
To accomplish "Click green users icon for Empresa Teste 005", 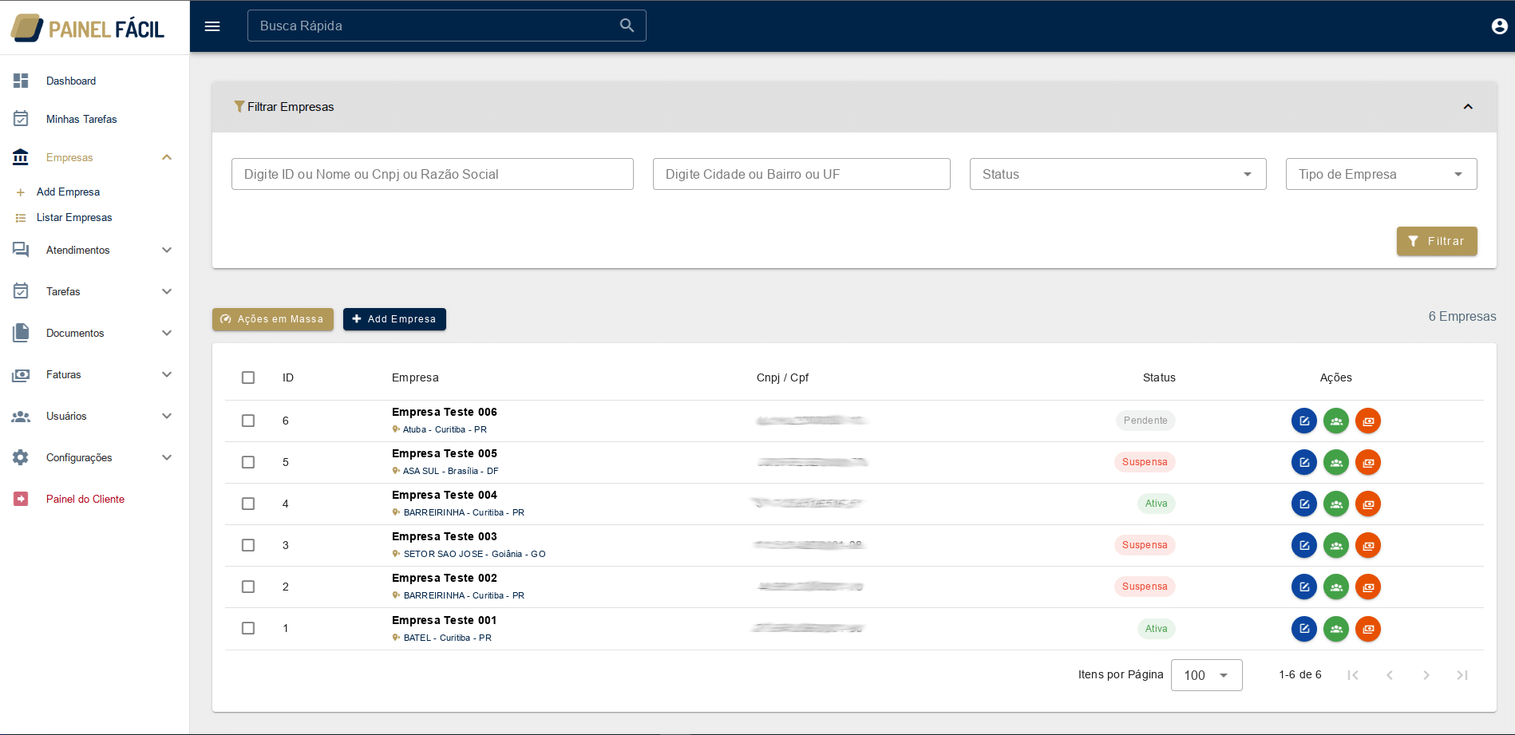I will (x=1335, y=462).
